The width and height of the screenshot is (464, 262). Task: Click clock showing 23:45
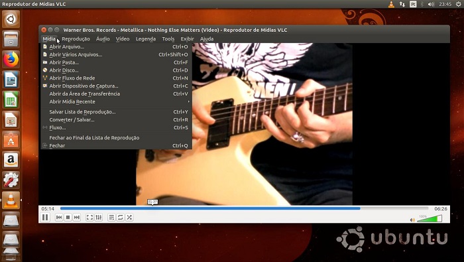point(445,4)
